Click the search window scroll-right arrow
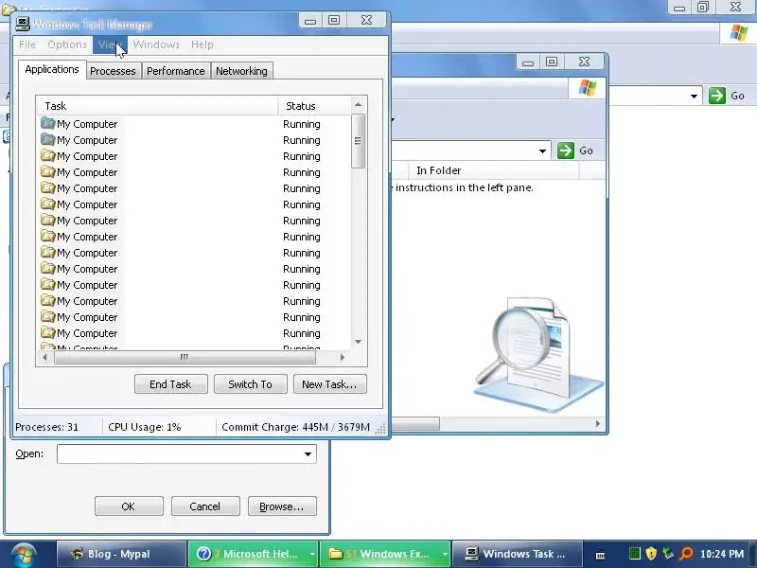 (x=598, y=423)
